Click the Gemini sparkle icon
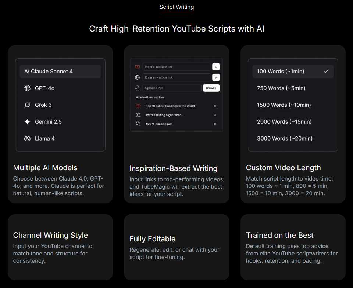The height and width of the screenshot is (288, 353). (x=27, y=122)
